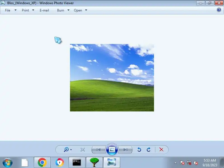224x168 pixels.
Task: Open the File menu
Action: click(8, 10)
